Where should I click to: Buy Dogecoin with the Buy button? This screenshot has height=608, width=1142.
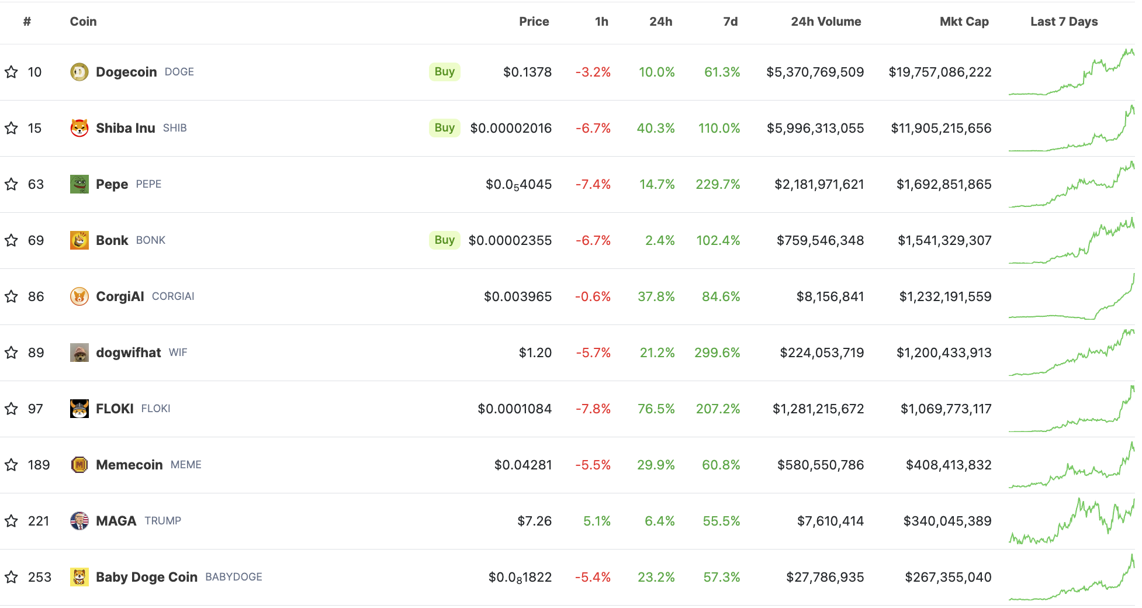tap(445, 72)
